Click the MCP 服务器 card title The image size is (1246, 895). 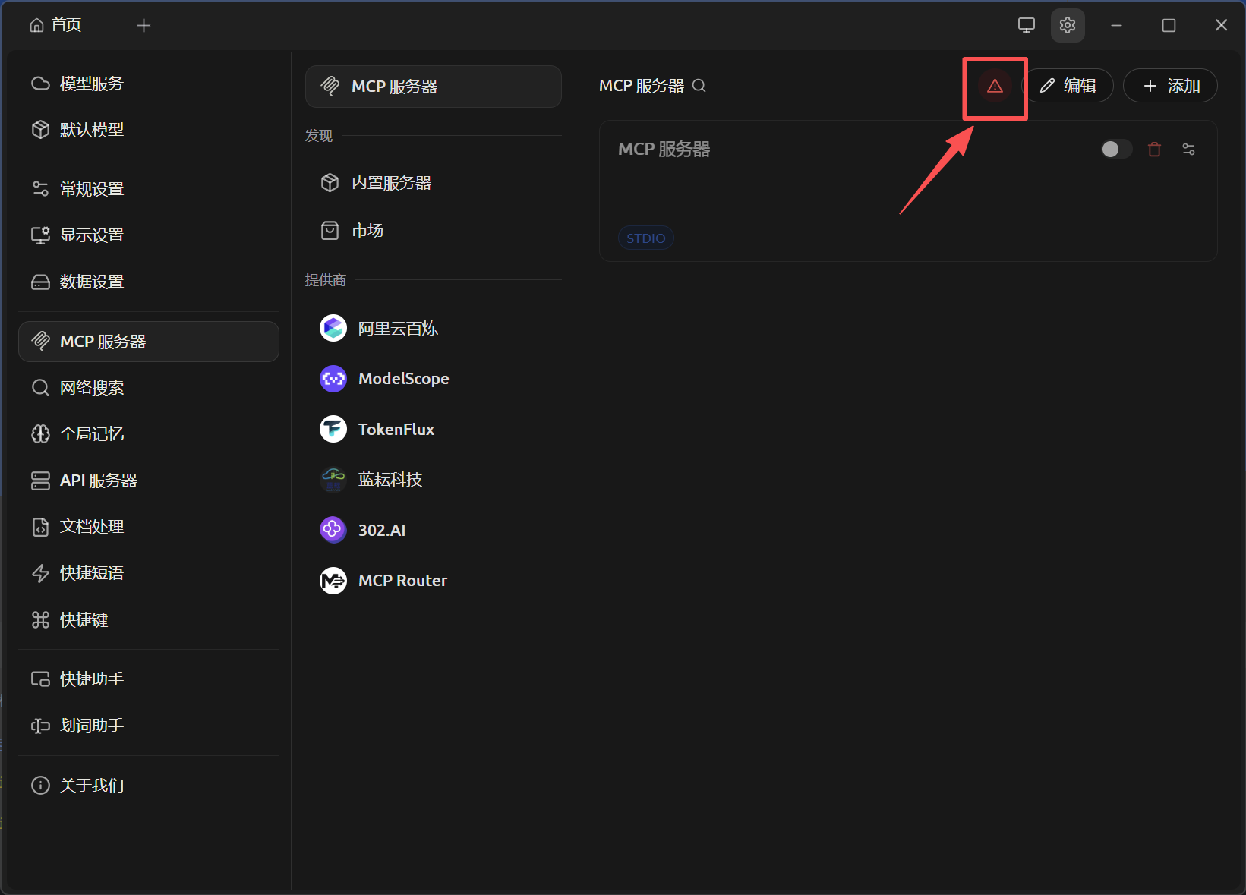click(664, 150)
